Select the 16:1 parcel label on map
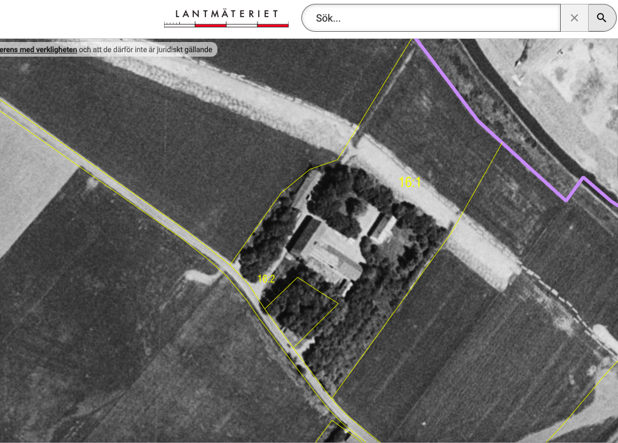 (410, 183)
